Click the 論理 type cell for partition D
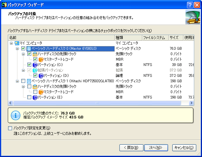The image size is (202, 157). coord(119,76)
